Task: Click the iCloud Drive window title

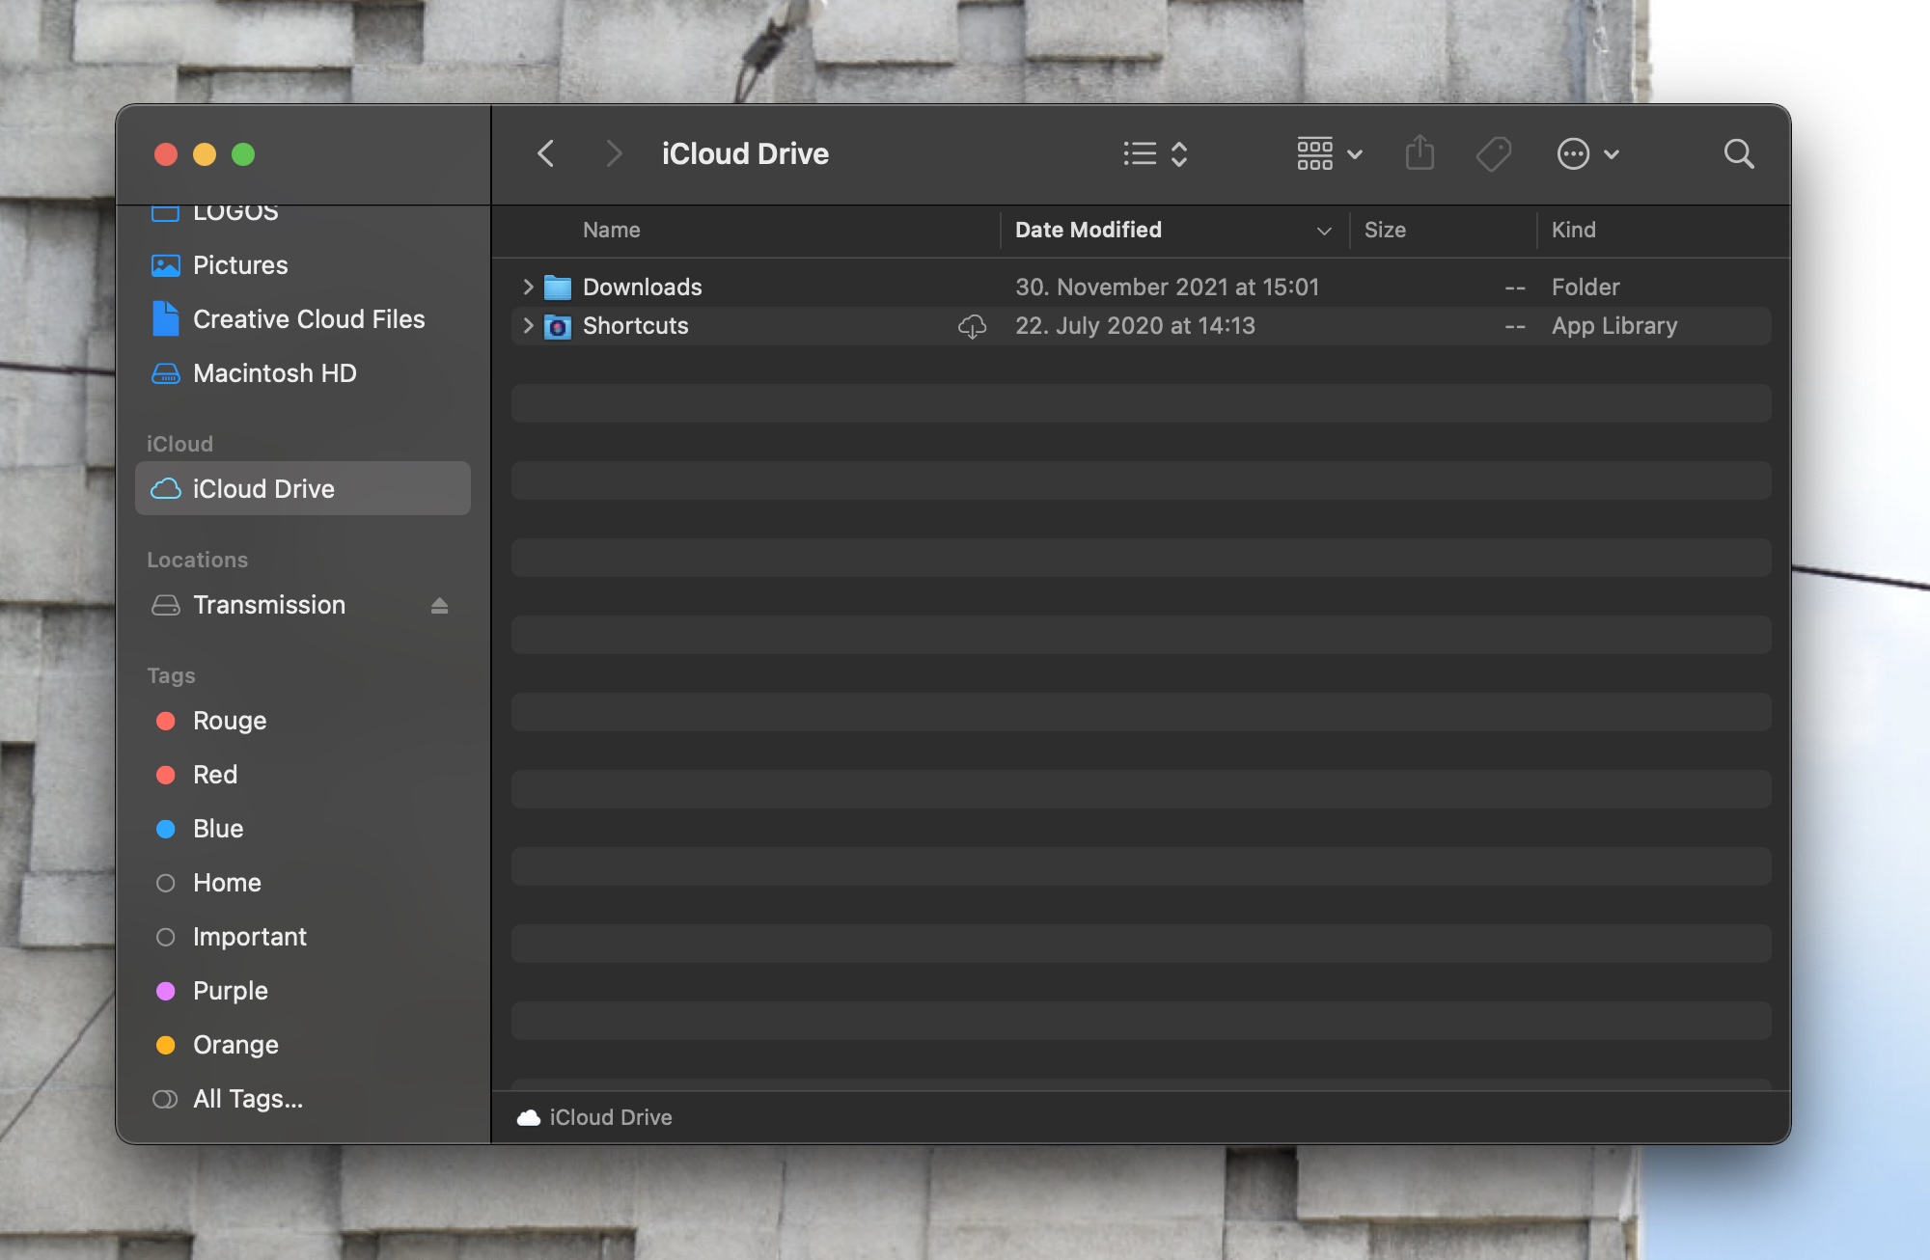Action: [x=745, y=153]
